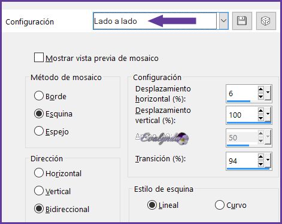
Task: Select the Espejo mosaic method
Action: click(39, 131)
